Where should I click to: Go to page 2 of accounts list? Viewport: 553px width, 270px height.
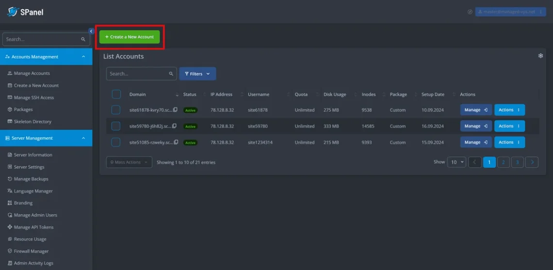pyautogui.click(x=504, y=162)
